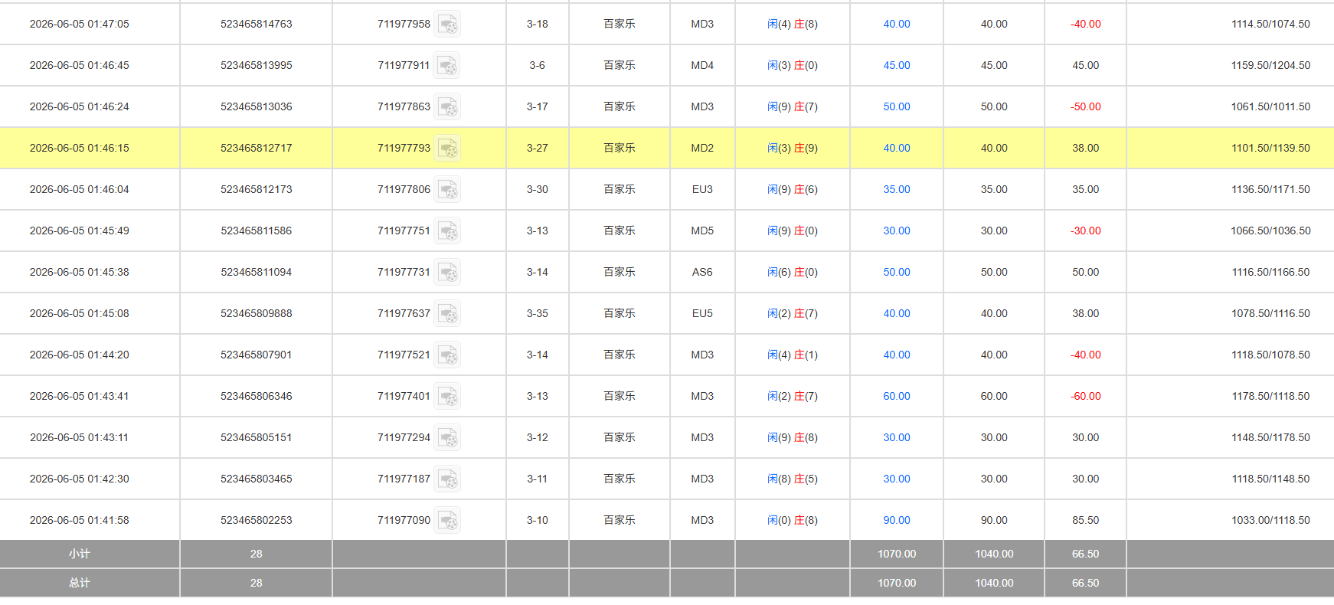This screenshot has width=1334, height=605.
Task: Select table code EU3
Action: point(702,189)
